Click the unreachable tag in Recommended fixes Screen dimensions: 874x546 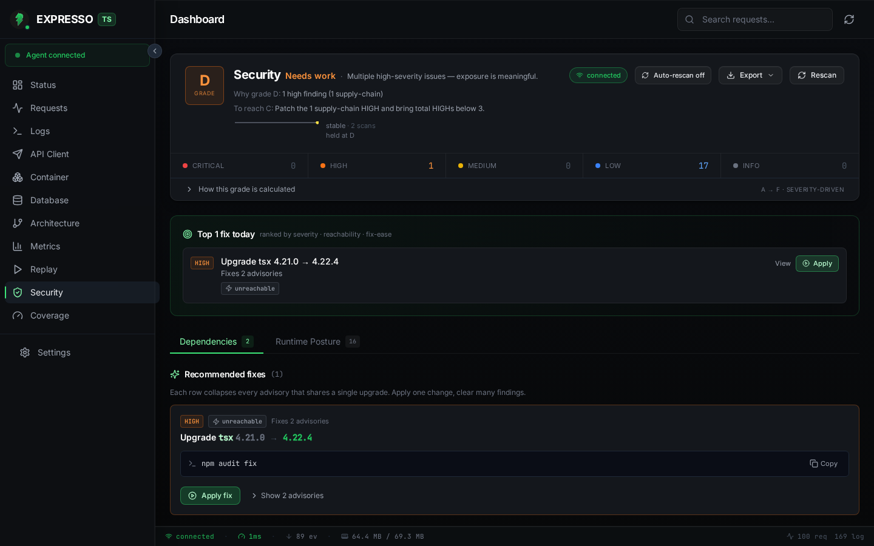(x=237, y=421)
